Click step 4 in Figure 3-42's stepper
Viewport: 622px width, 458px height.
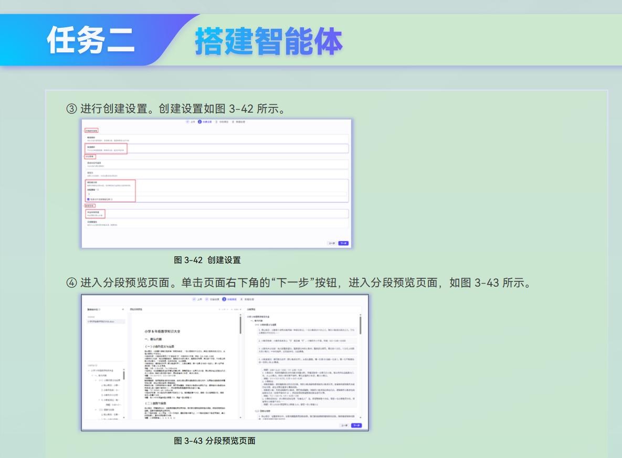point(238,122)
